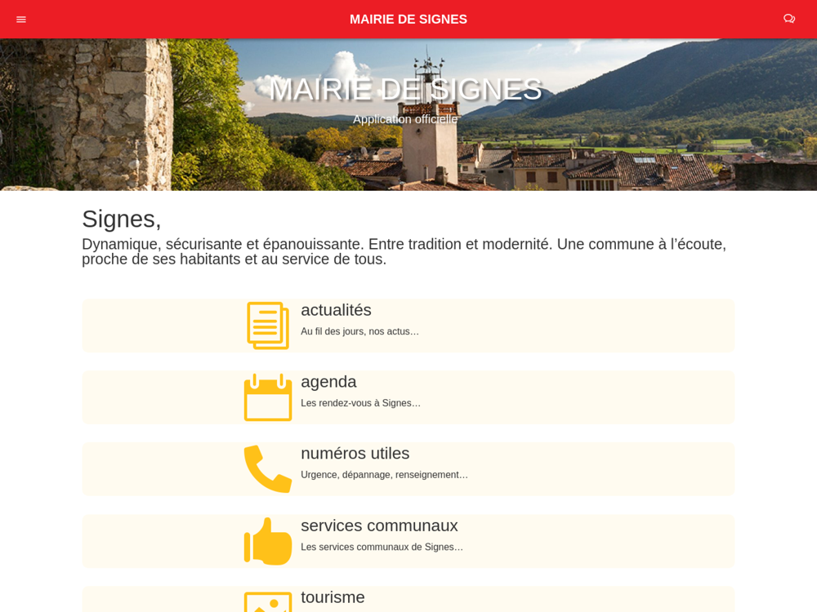This screenshot has width=817, height=612.
Task: Click the tourisme picture icon
Action: [x=268, y=601]
